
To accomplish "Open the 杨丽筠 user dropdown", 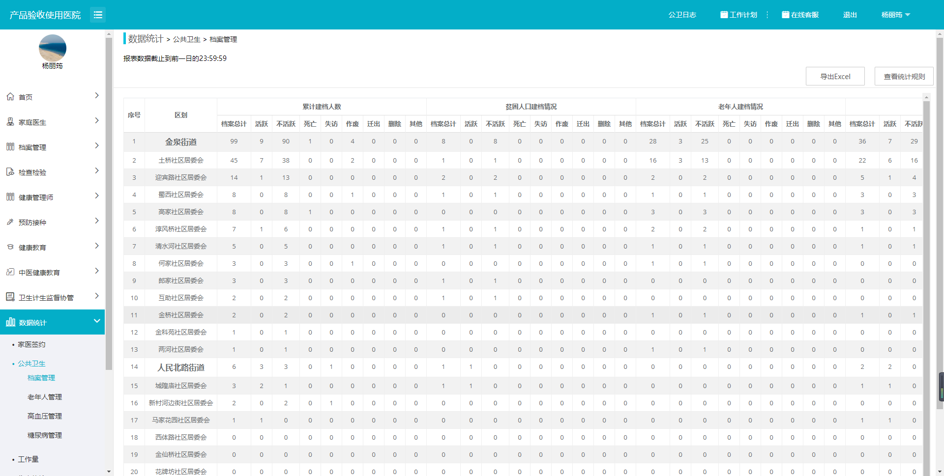I will coord(895,15).
